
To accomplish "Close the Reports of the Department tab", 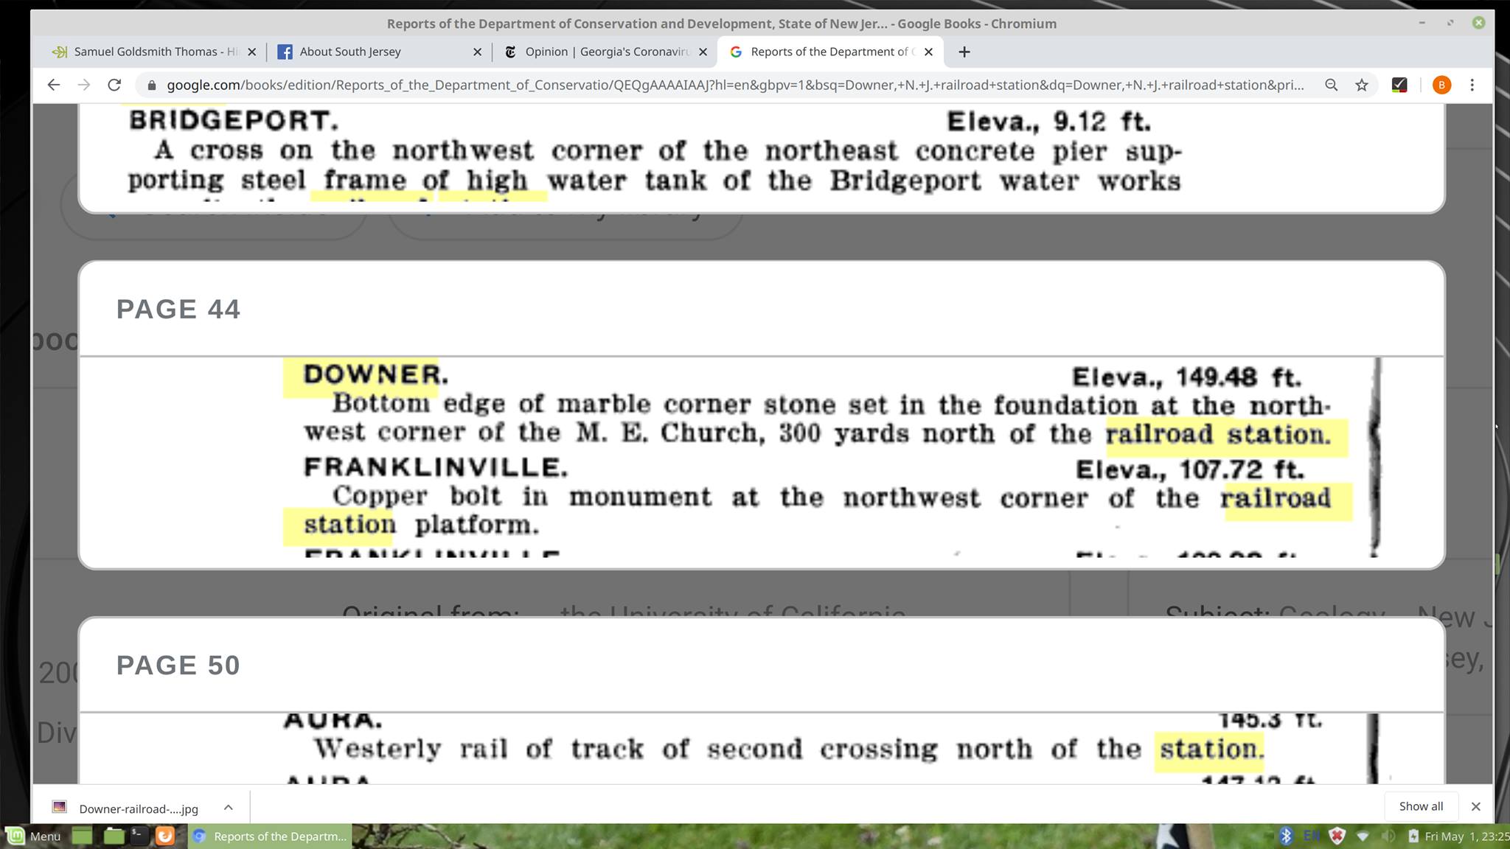I will tap(928, 52).
